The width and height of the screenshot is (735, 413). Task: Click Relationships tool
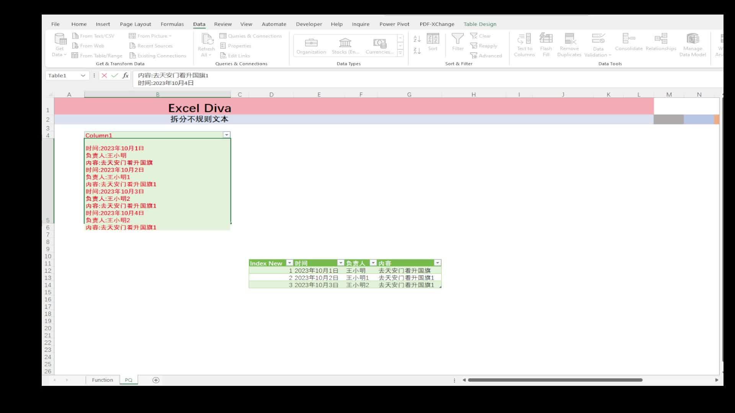click(661, 42)
